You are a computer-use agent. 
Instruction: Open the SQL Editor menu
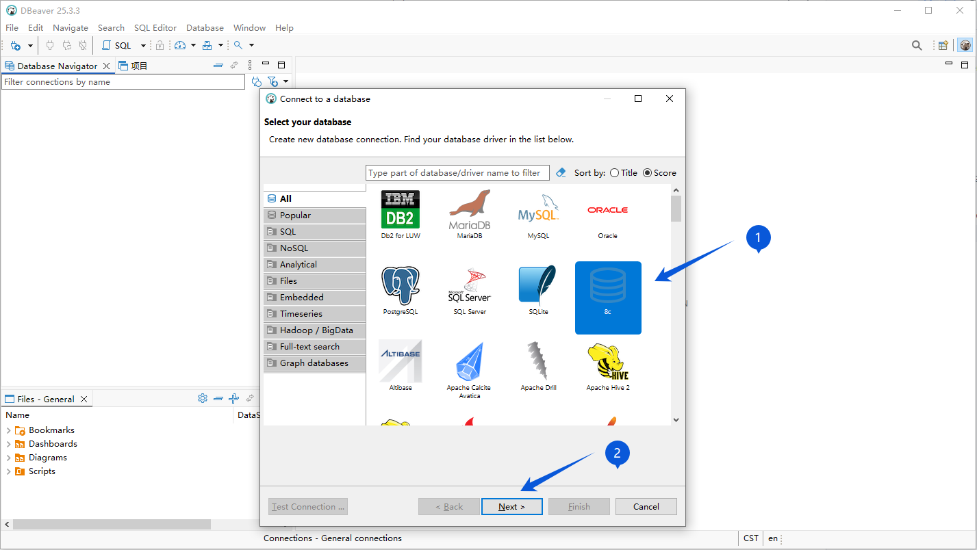click(155, 28)
